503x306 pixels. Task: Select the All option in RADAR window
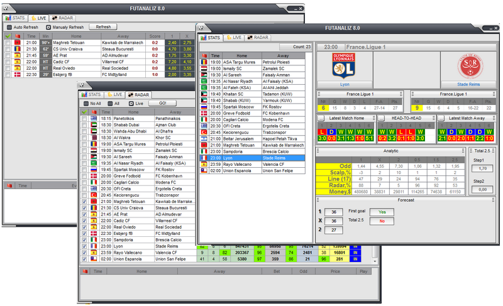point(114,104)
